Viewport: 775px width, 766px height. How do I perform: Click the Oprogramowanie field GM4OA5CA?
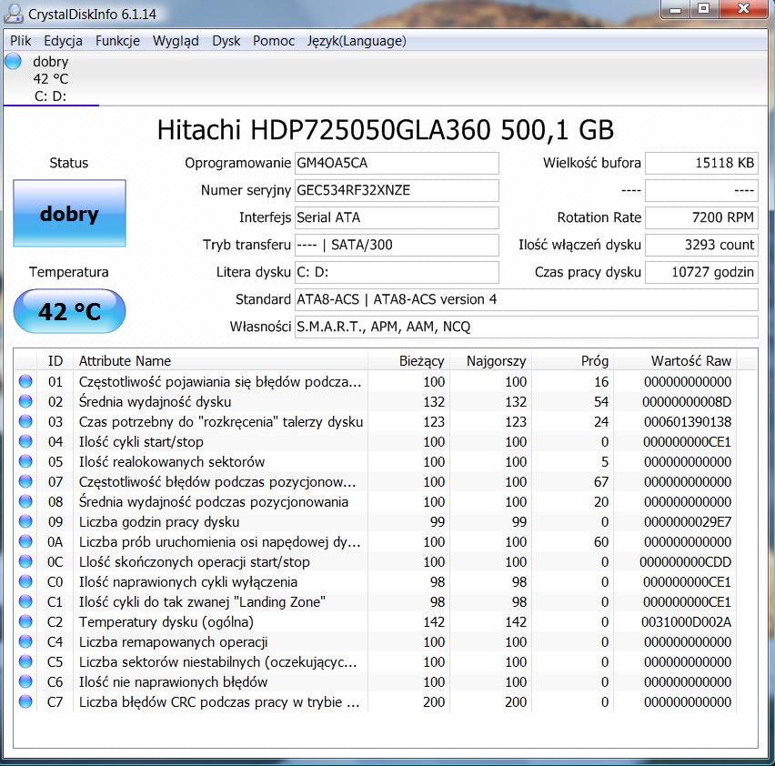(397, 163)
